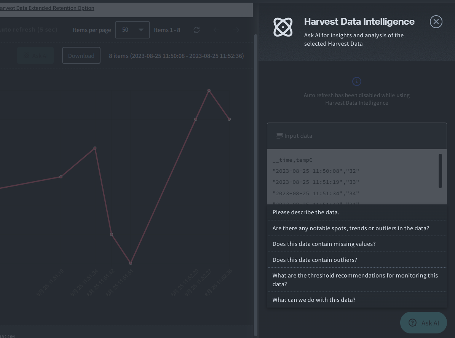455x338 pixels.
Task: Open the Items per page dropdown
Action: coord(133,30)
